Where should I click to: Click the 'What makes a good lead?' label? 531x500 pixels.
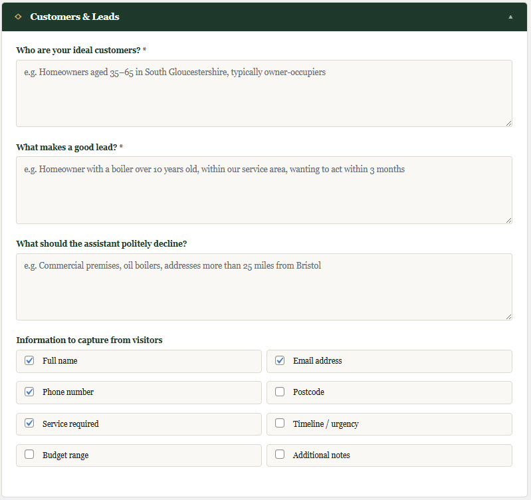[x=66, y=147]
